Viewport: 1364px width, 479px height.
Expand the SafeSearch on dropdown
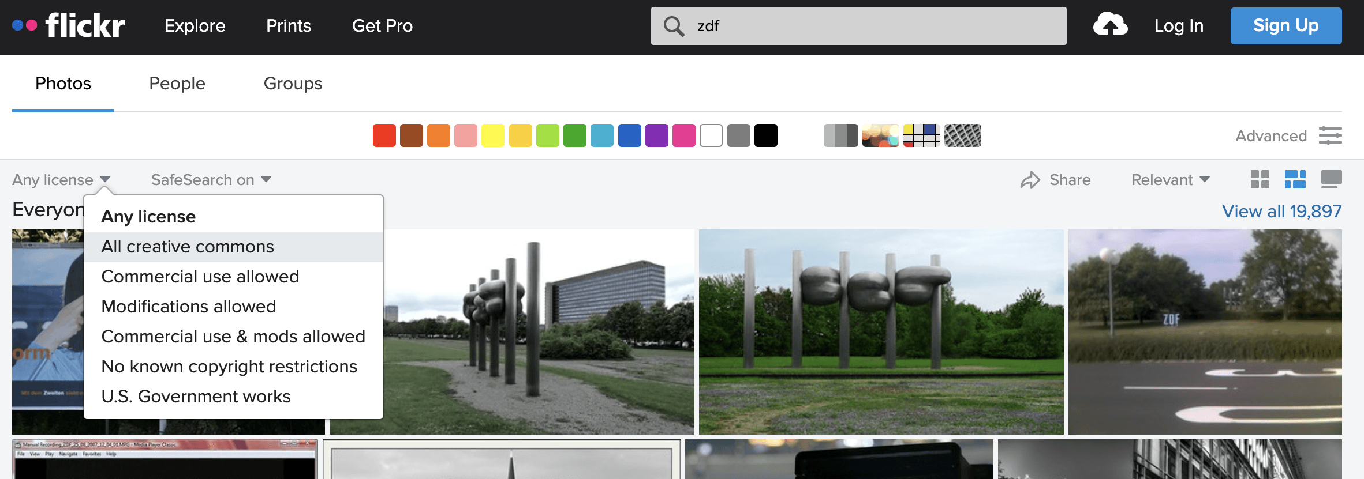click(211, 180)
